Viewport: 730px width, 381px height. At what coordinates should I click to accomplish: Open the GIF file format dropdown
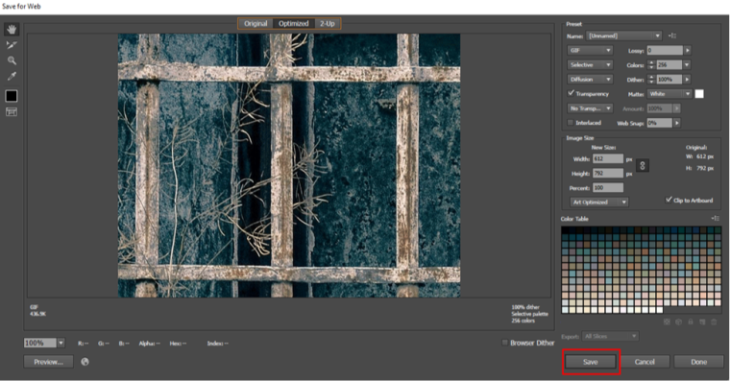point(590,50)
